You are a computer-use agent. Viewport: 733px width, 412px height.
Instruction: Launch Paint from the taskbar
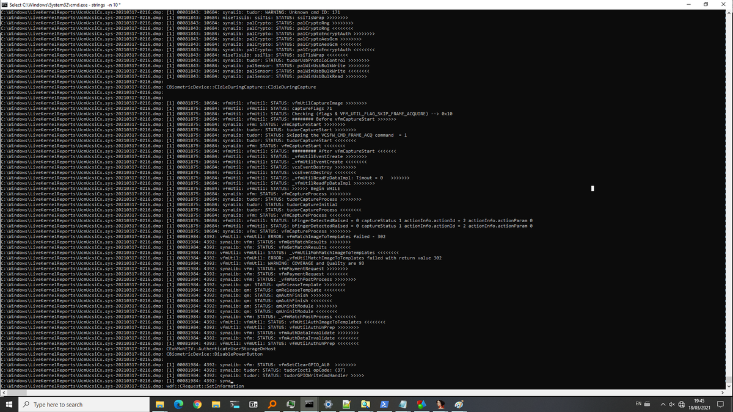[459, 405]
